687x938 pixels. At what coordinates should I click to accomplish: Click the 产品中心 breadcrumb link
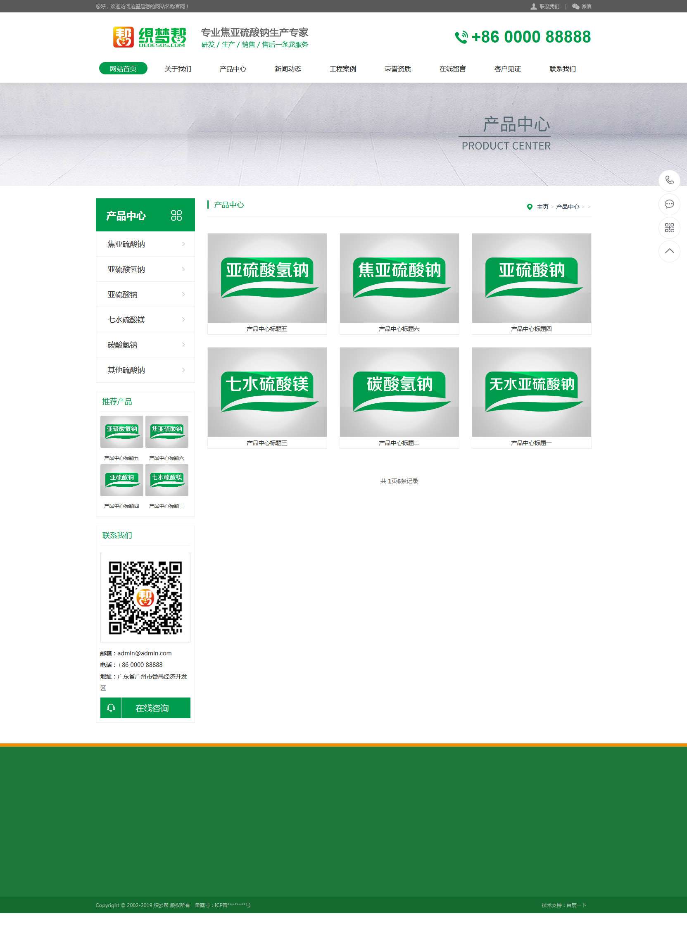click(567, 207)
